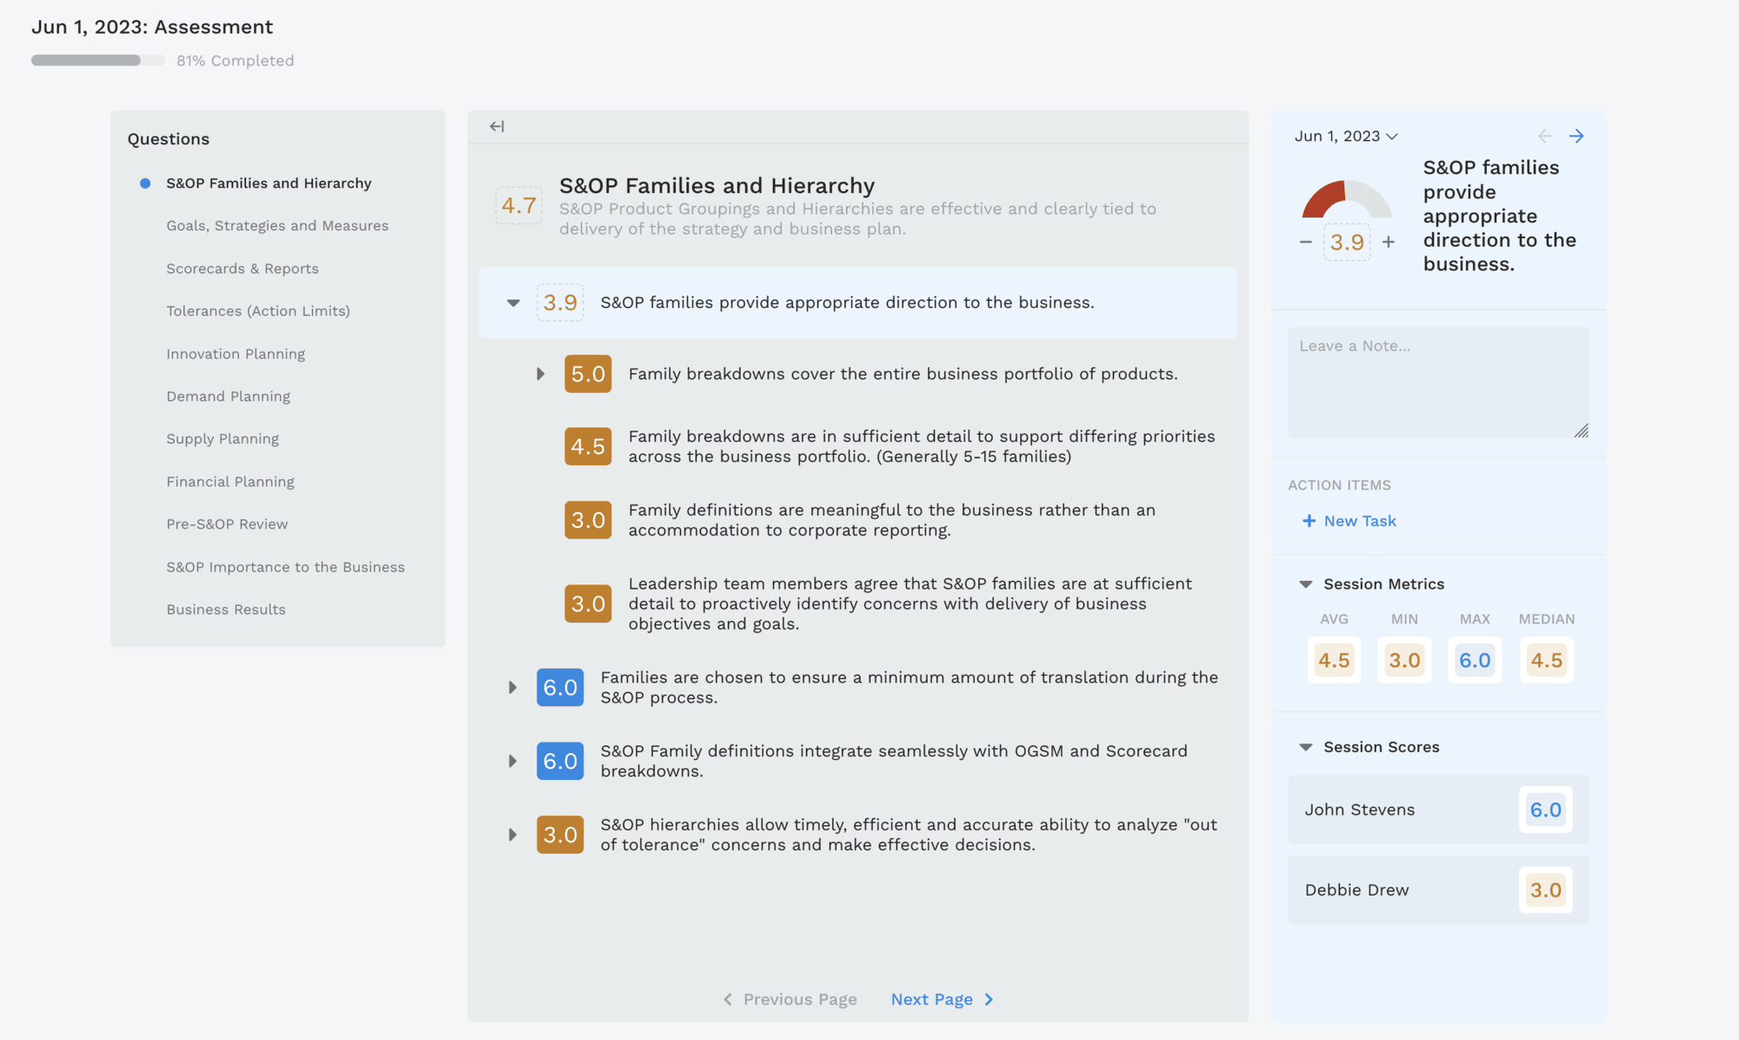Expand the Family breakdowns cover portfolio item

(540, 374)
